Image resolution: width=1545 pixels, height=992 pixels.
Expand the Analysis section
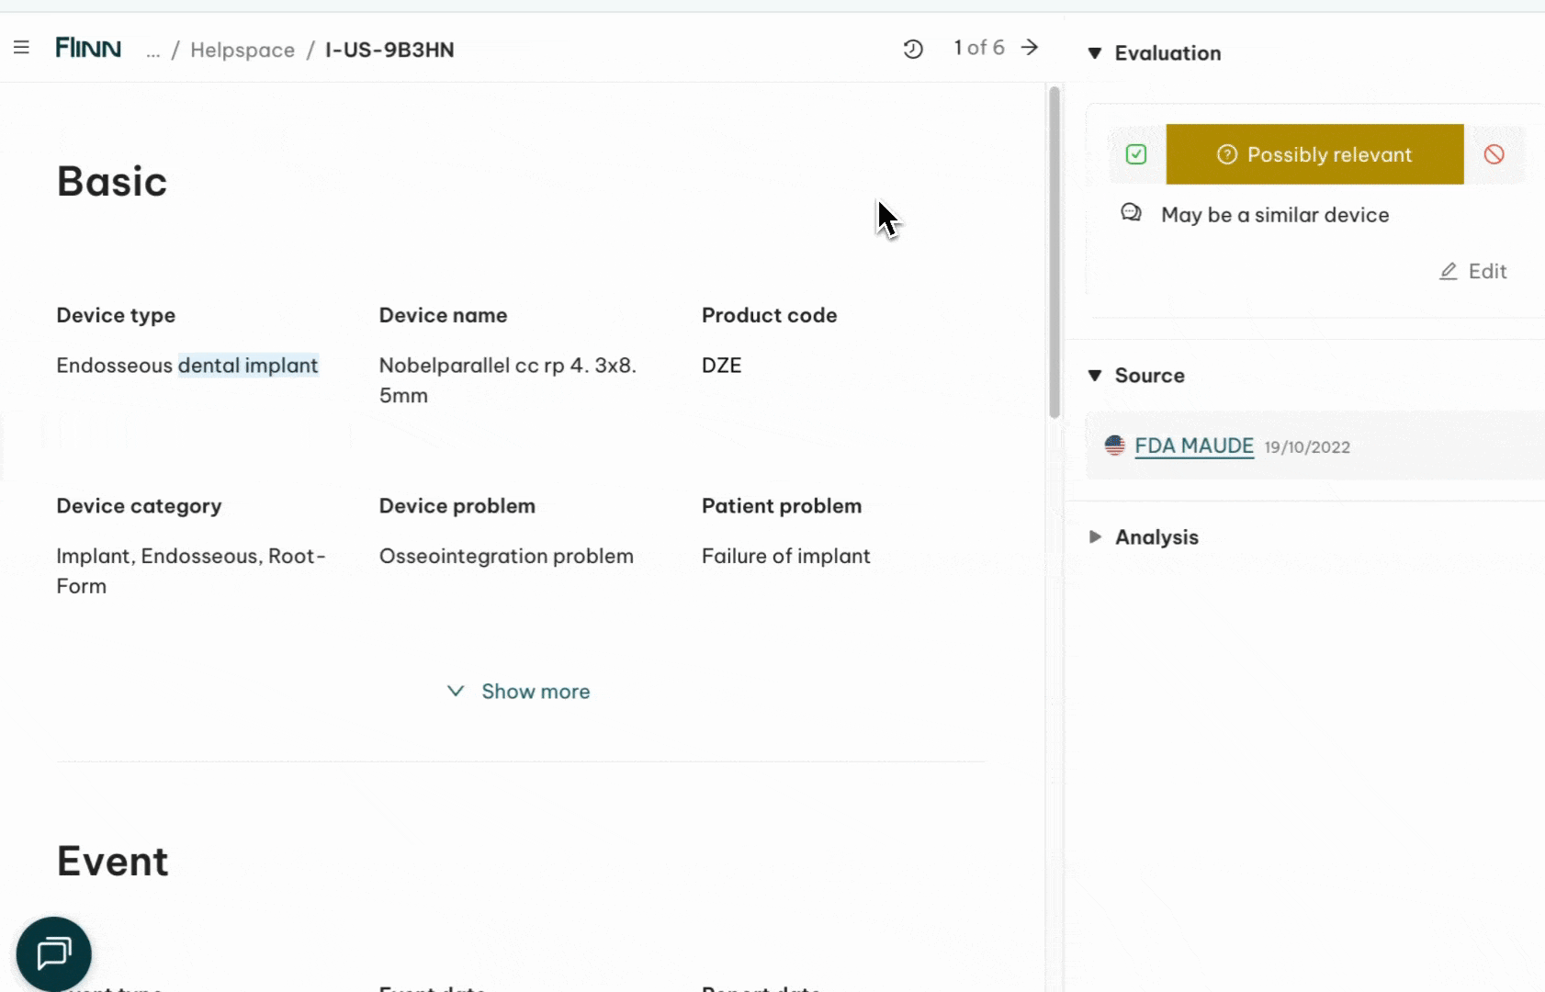tap(1095, 537)
